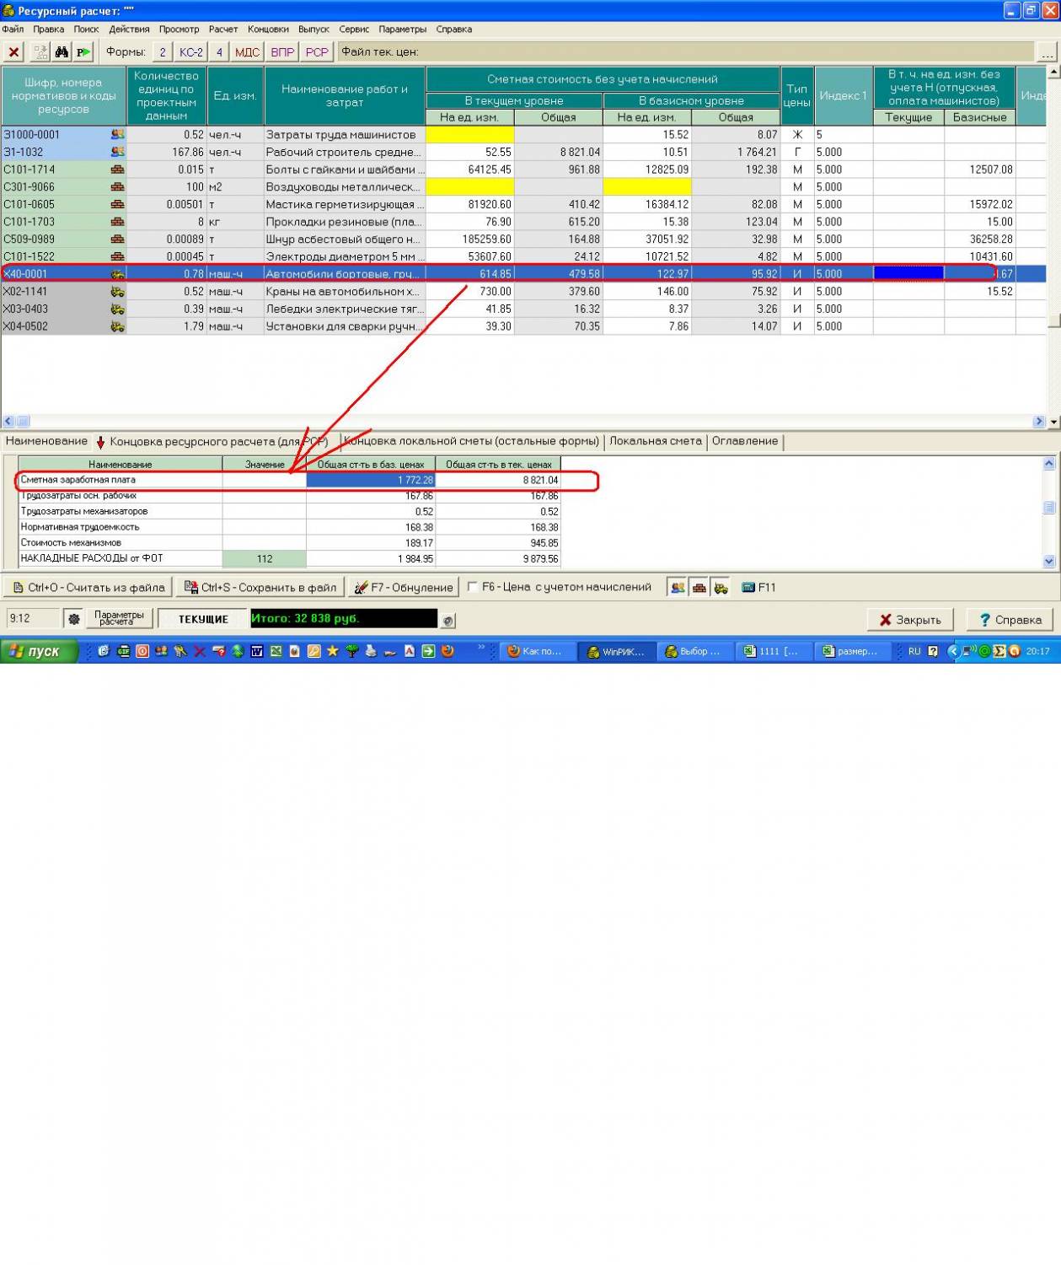The height and width of the screenshot is (1265, 1061).
Task: Open Windows Пуск start button
Action: pyautogui.click(x=40, y=651)
